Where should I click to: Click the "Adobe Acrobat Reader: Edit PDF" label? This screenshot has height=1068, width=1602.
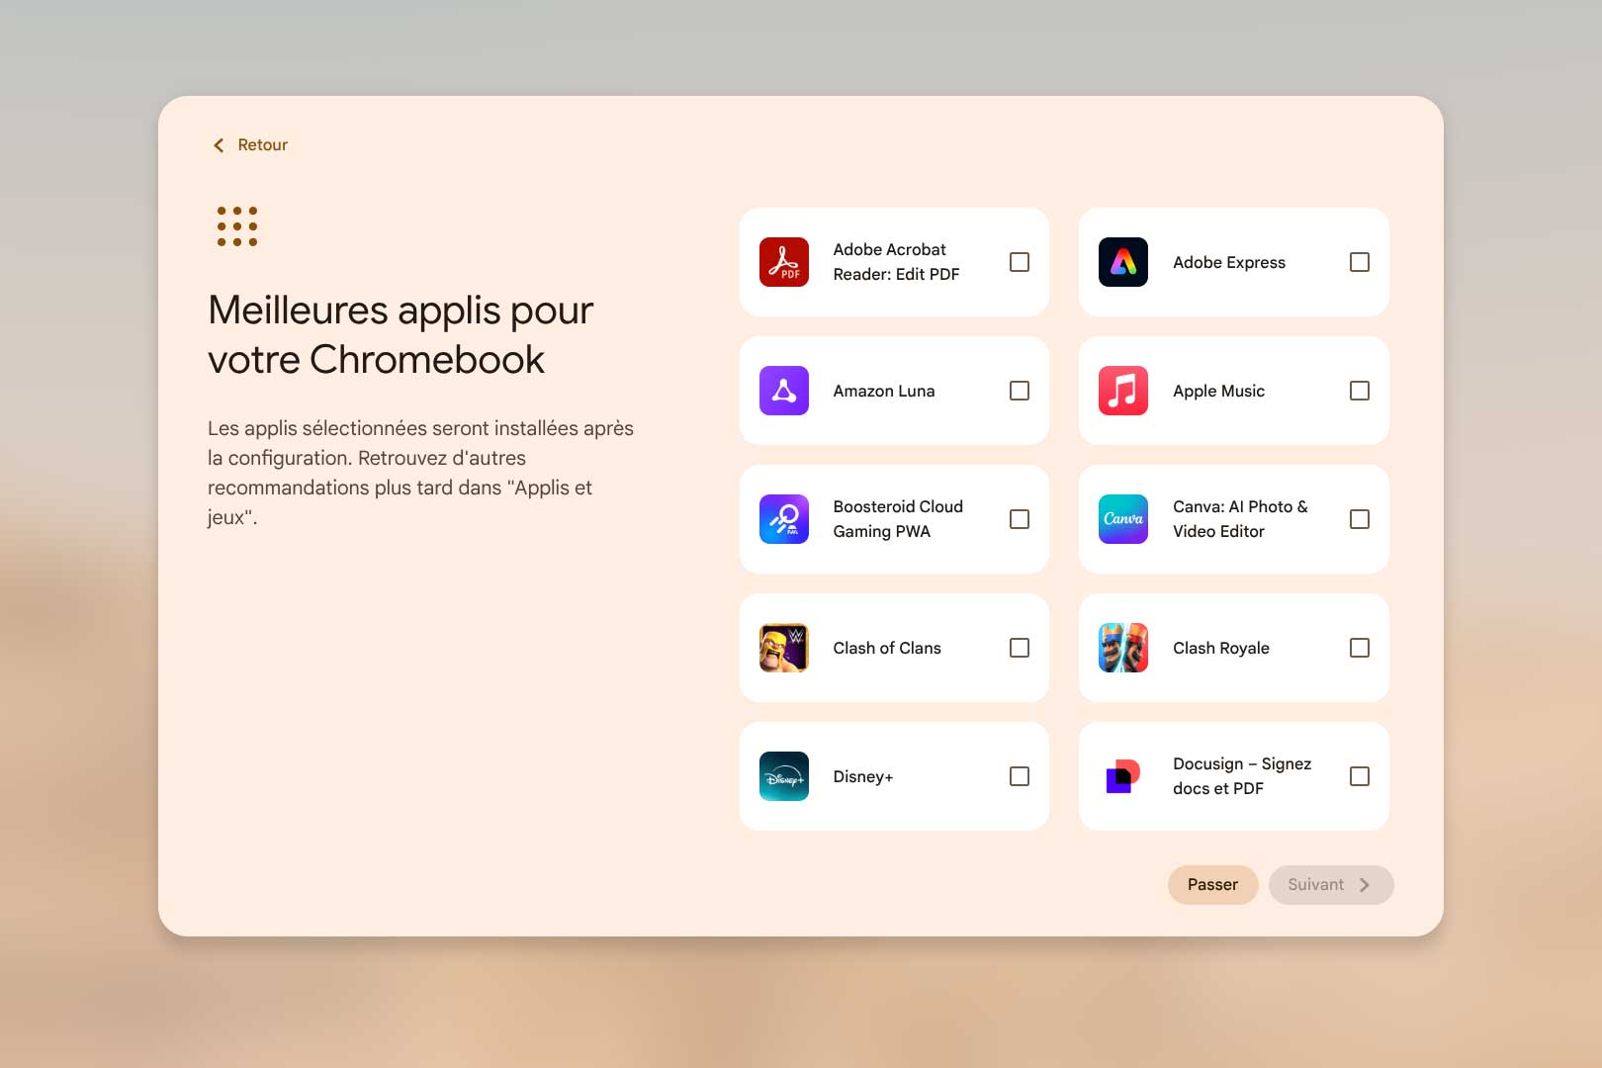tap(896, 262)
